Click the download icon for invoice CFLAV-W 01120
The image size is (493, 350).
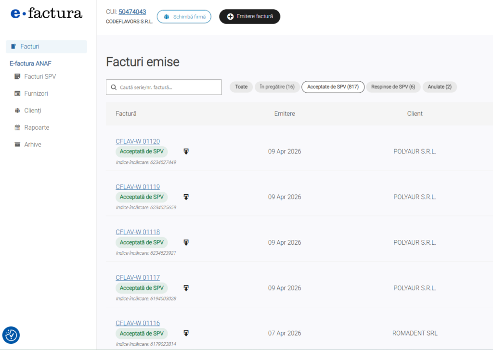click(x=186, y=151)
